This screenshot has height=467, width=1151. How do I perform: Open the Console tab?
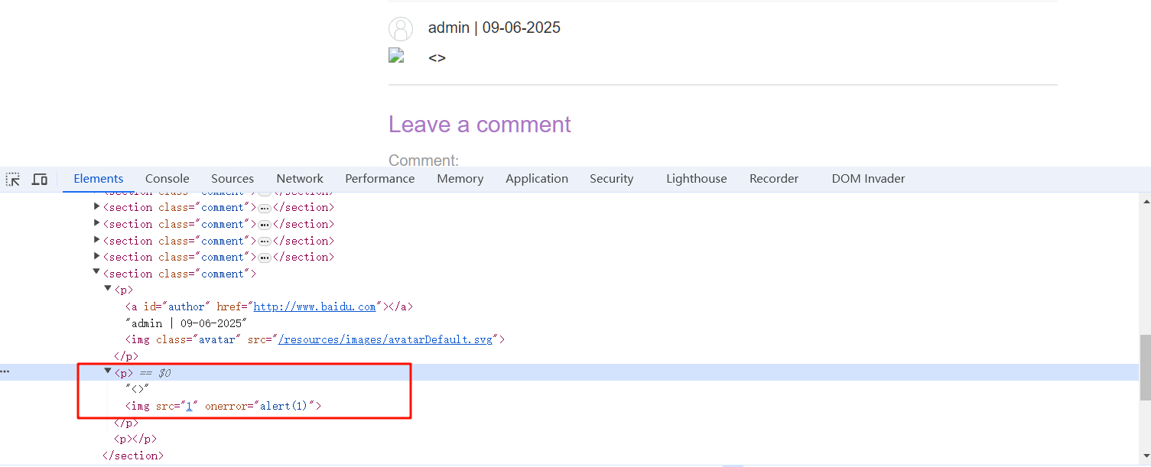click(167, 179)
